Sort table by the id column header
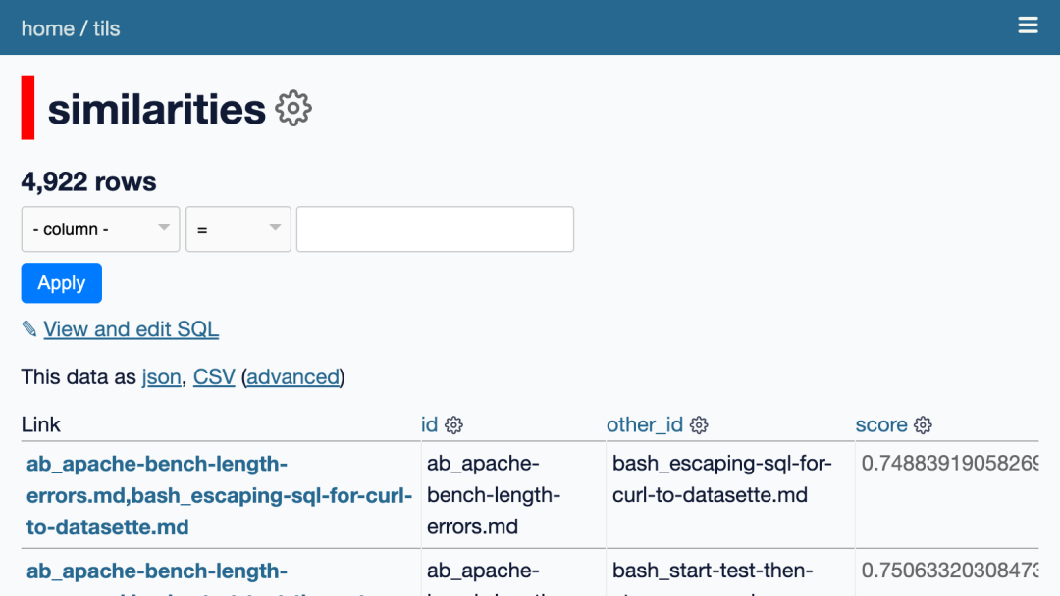The width and height of the screenshot is (1060, 596). click(x=429, y=424)
